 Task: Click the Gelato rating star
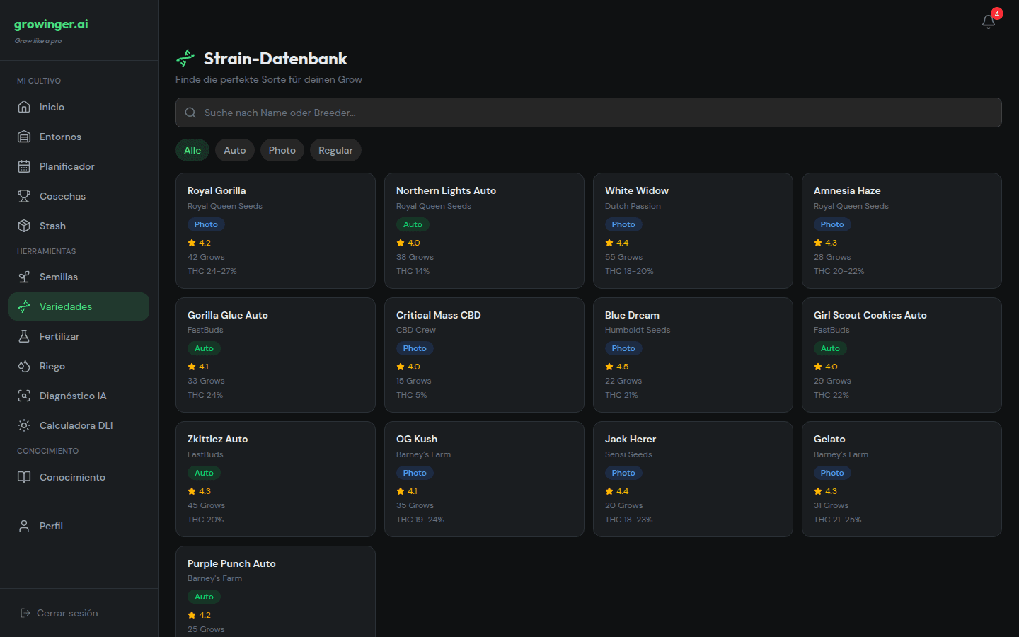point(818,491)
